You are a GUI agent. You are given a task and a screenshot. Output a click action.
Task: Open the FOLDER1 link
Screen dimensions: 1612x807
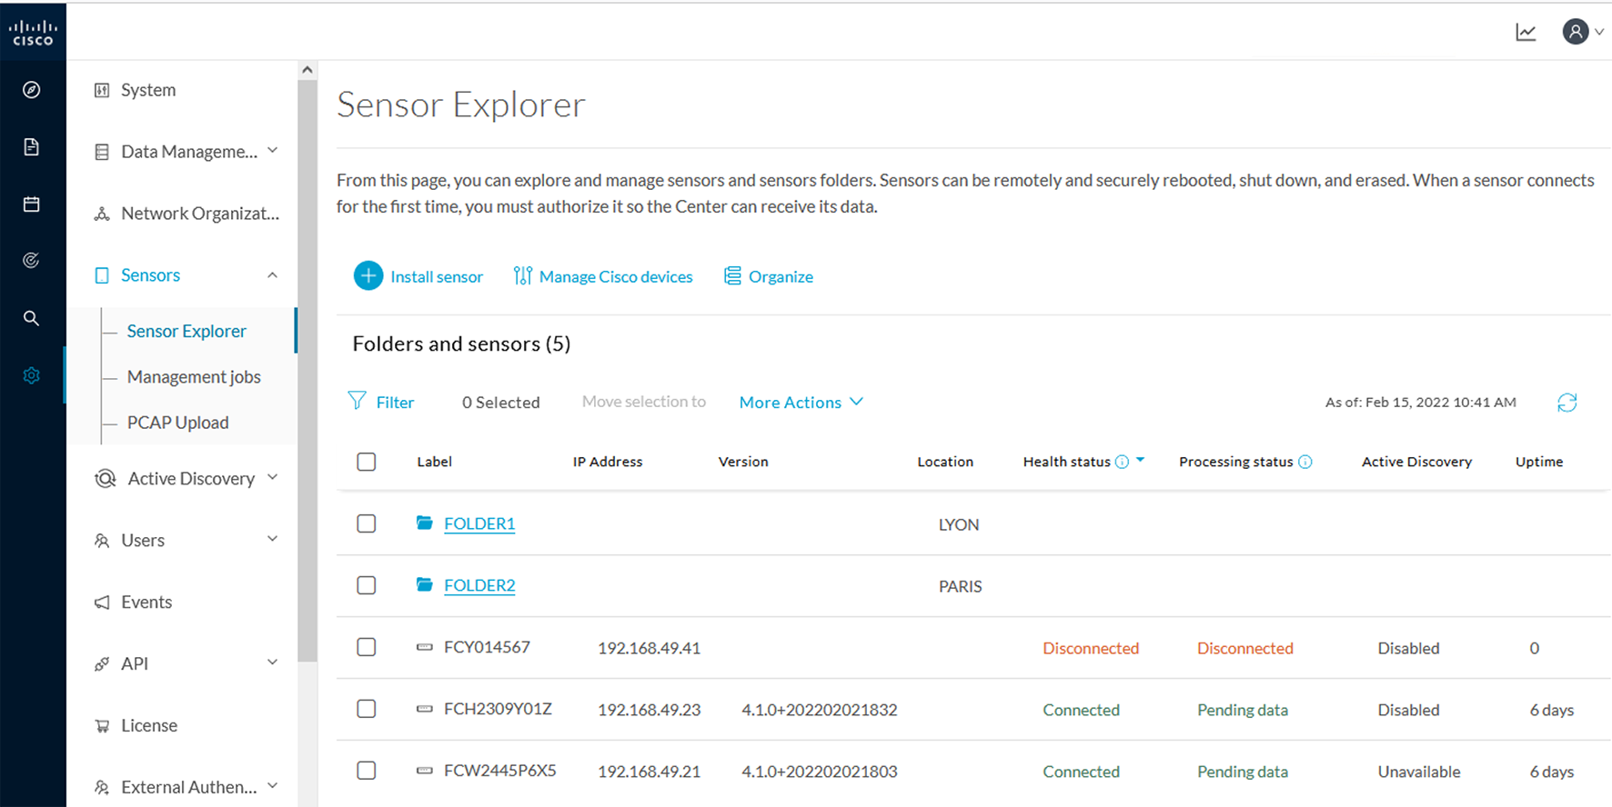coord(479,523)
